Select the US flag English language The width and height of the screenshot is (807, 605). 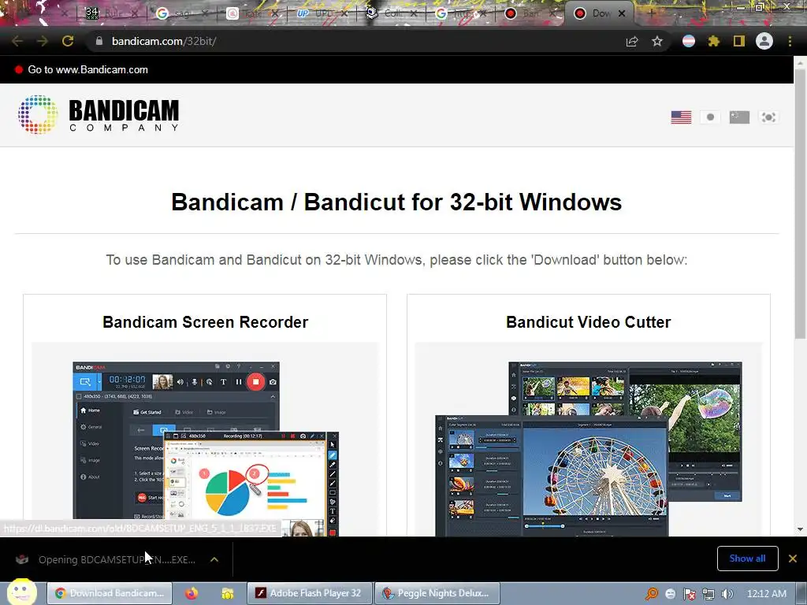tap(681, 117)
